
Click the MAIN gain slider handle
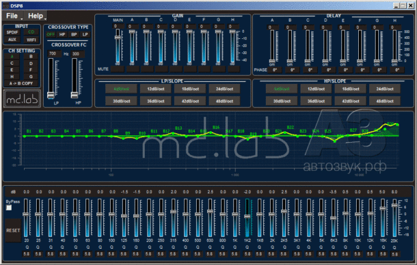tap(118, 38)
